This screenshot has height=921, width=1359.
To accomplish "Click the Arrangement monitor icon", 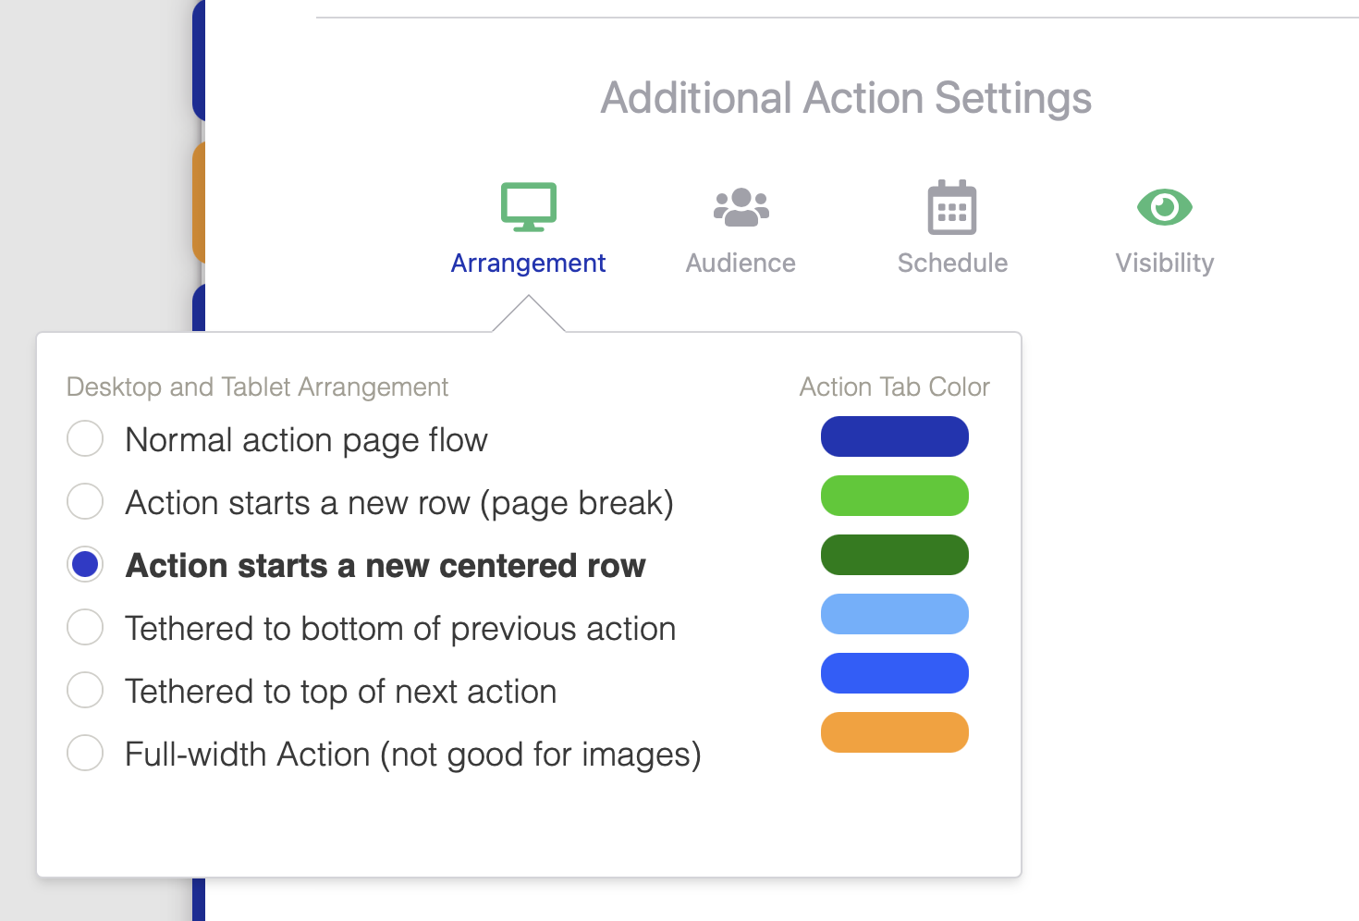I will click(528, 206).
